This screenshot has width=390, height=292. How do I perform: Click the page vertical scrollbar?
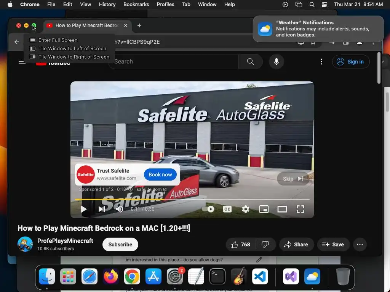379,68
